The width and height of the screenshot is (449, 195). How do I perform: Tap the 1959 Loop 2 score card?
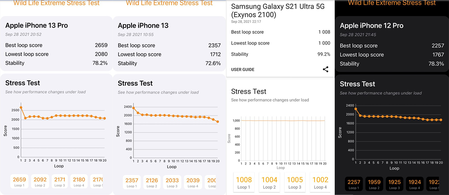click(374, 184)
